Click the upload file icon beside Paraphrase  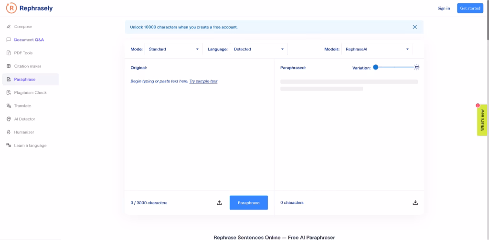click(219, 203)
